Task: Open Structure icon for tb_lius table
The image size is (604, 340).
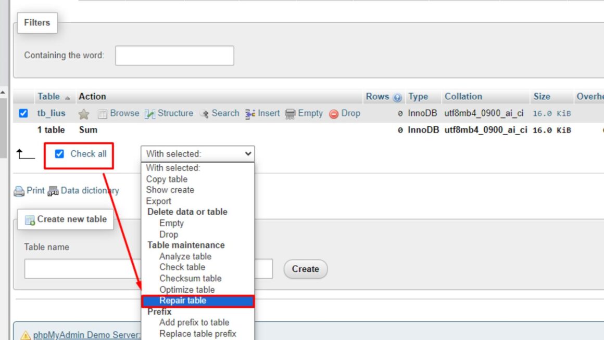Action: [x=150, y=114]
